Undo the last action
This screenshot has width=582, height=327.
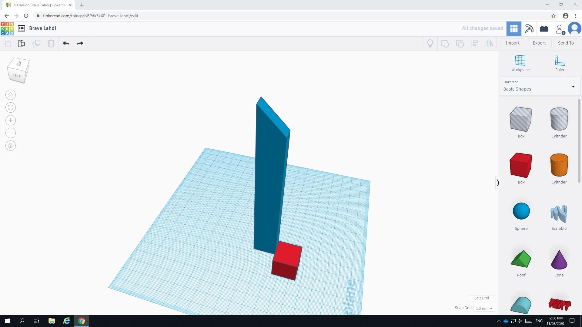(66, 43)
